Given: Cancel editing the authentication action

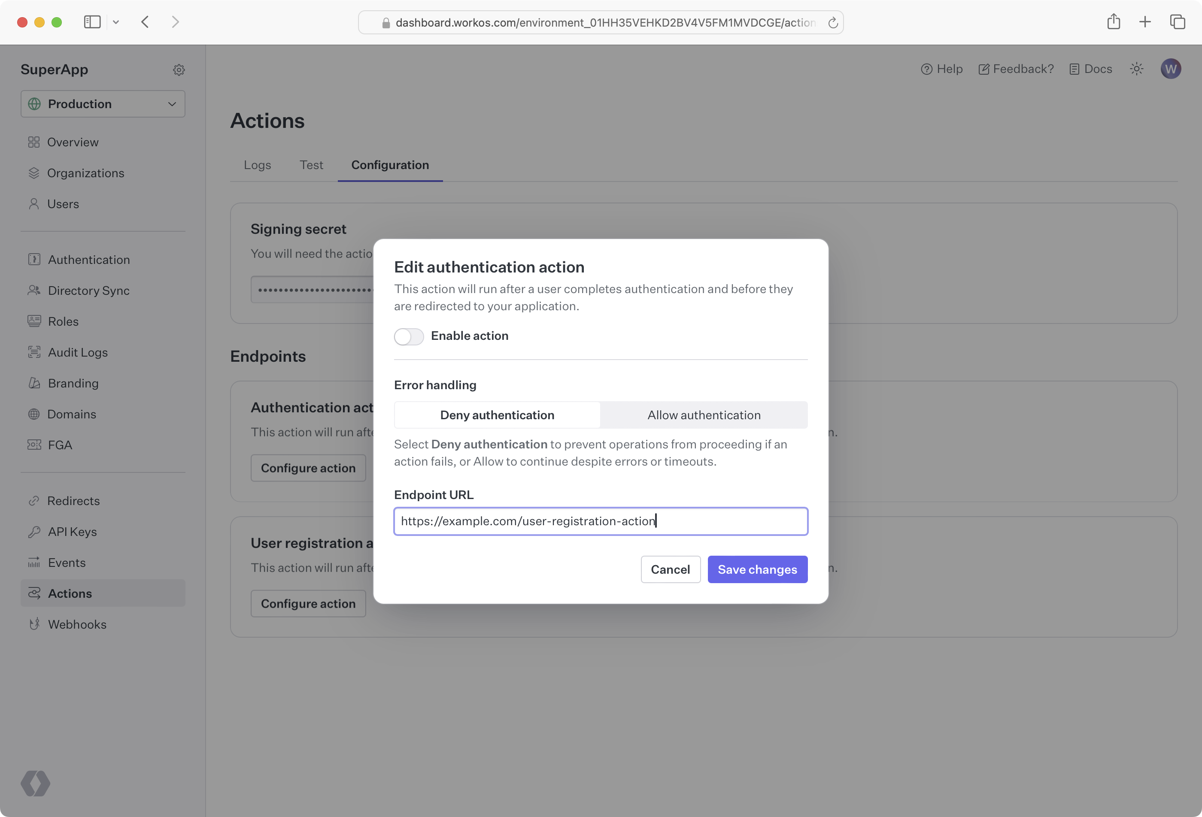Looking at the screenshot, I should pyautogui.click(x=670, y=569).
